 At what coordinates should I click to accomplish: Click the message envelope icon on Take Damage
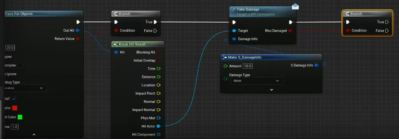[x=295, y=7]
